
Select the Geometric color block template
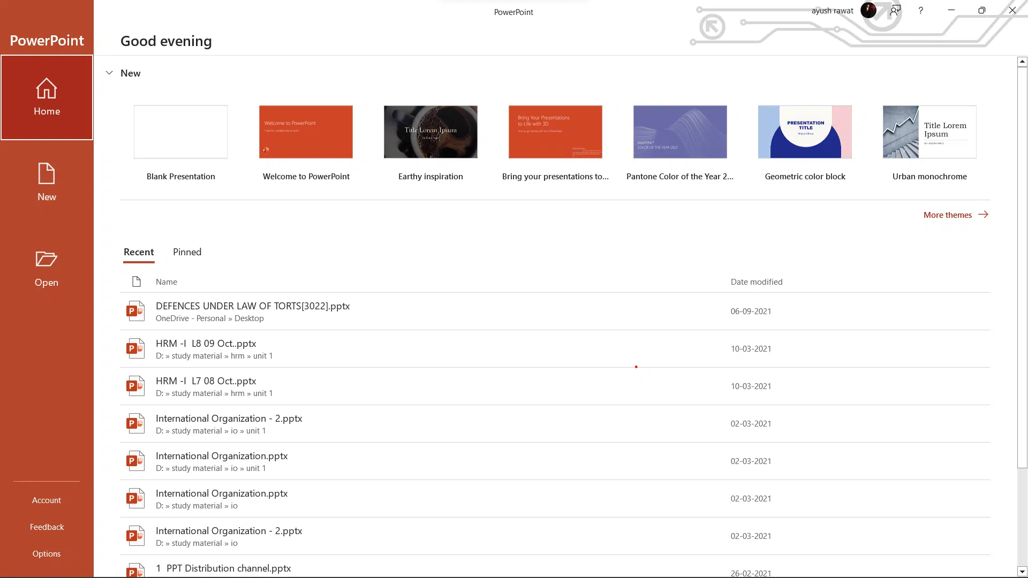click(x=805, y=132)
